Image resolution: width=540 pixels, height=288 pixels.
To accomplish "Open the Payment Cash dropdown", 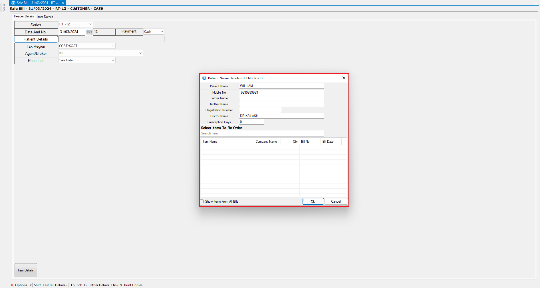I will (162, 32).
